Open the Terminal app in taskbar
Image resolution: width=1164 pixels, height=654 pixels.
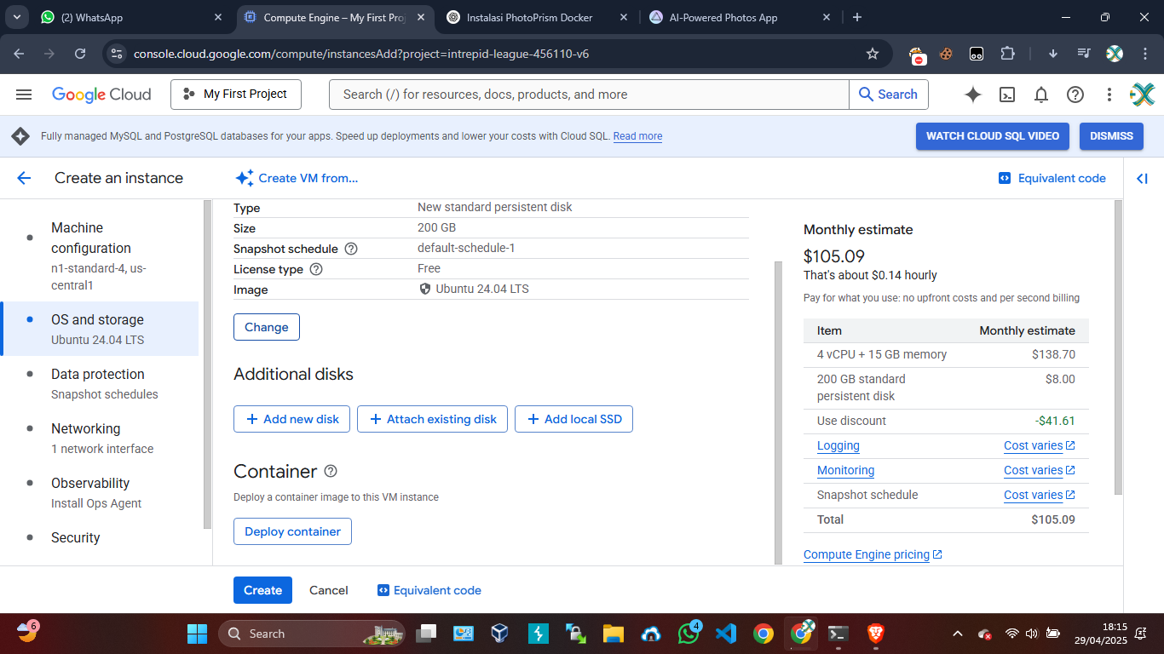838,634
